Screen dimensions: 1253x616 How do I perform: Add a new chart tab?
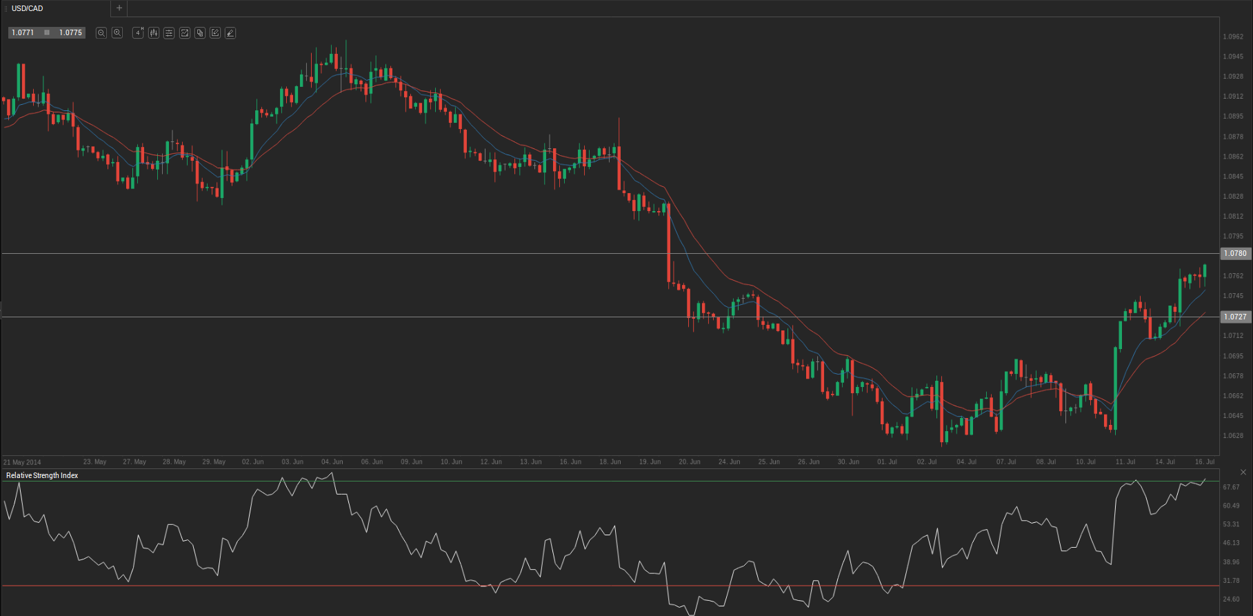click(119, 8)
